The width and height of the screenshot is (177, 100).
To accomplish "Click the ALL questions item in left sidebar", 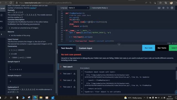I will click(1, 21).
